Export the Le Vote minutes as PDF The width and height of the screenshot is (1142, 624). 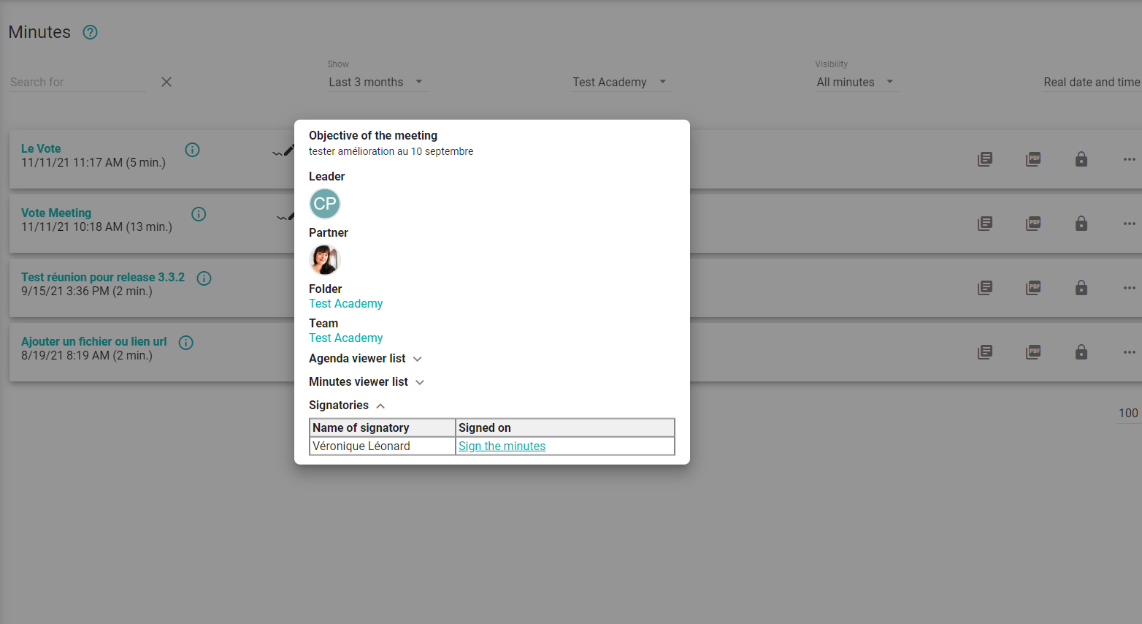click(x=1033, y=159)
